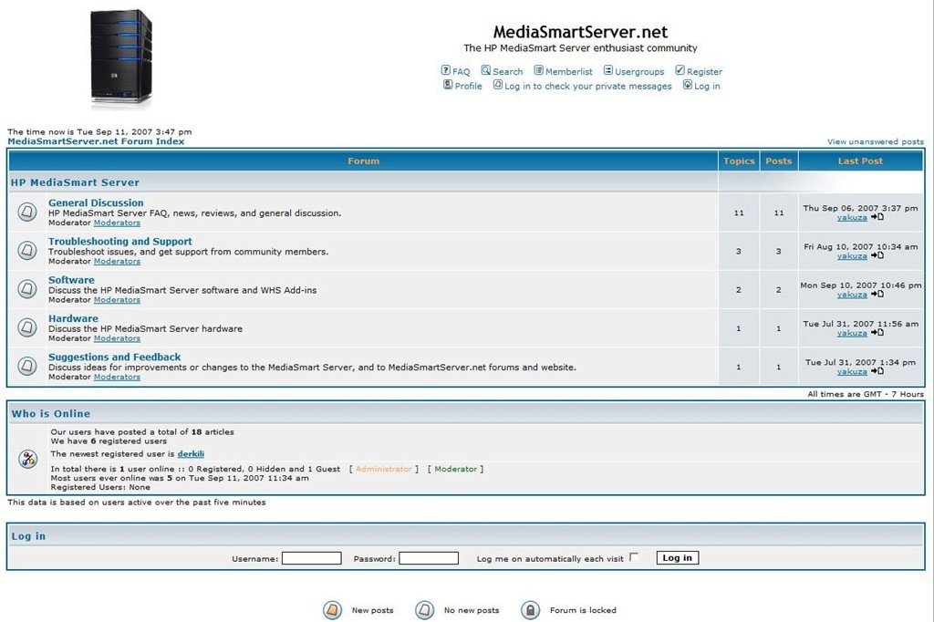Click the Log in submit button
Image resolution: width=934 pixels, height=622 pixels.
pyautogui.click(x=678, y=557)
